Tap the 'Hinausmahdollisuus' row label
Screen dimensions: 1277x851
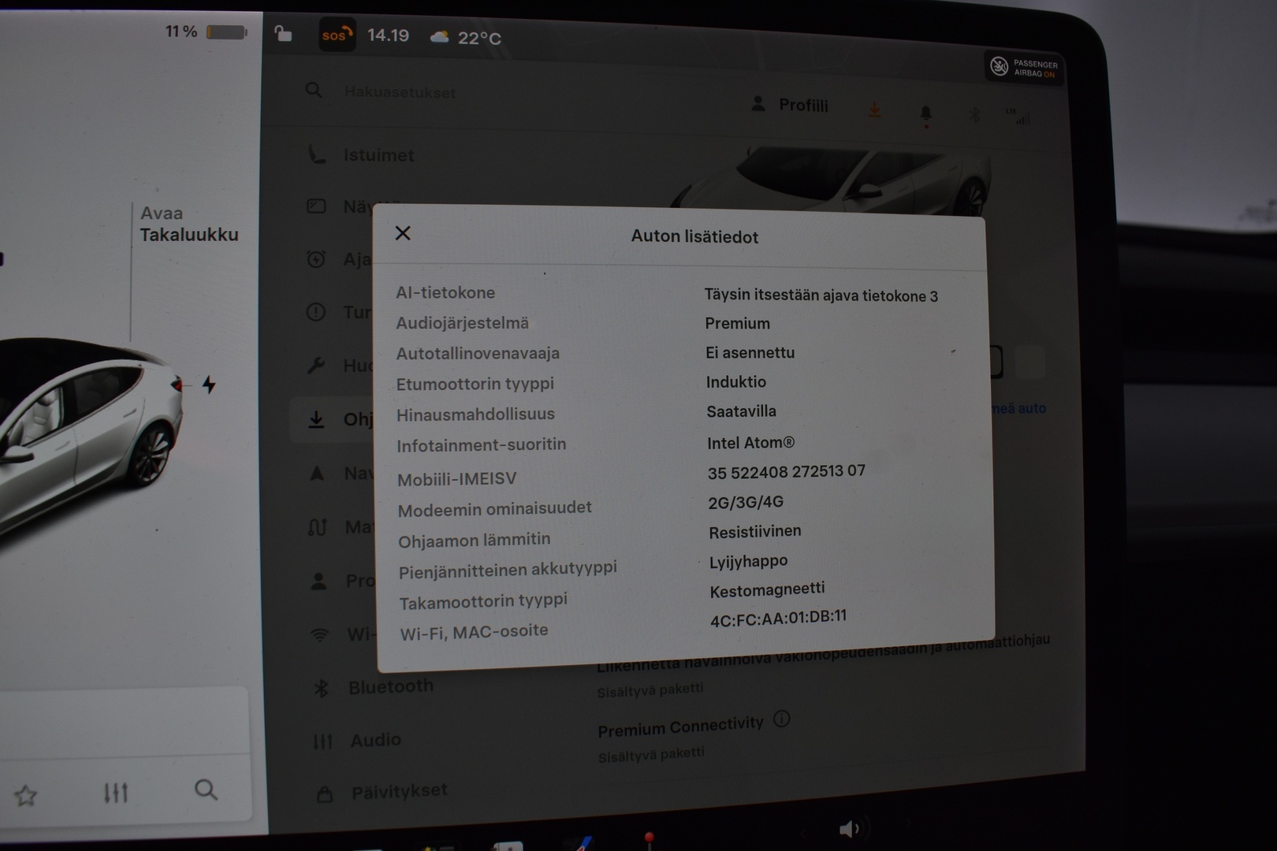tap(475, 414)
